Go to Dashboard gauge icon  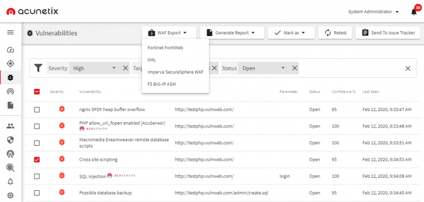coord(10,50)
